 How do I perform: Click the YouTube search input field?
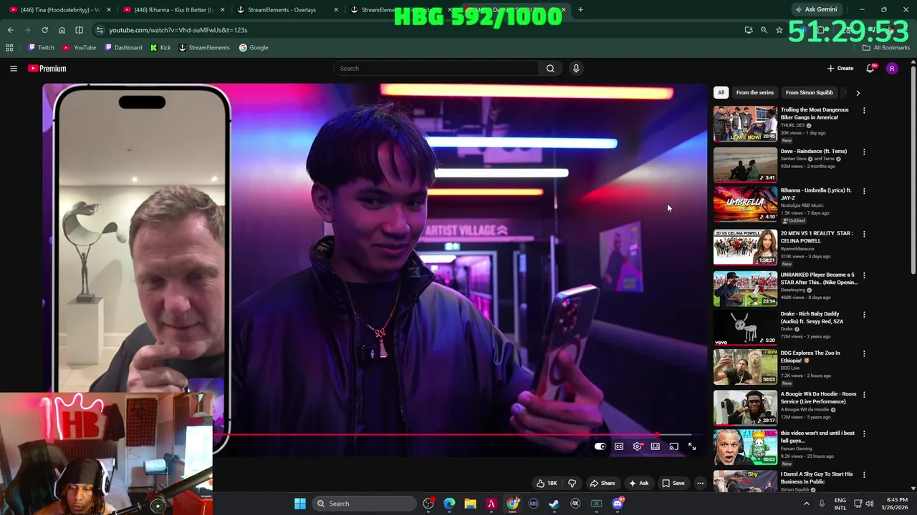436,69
